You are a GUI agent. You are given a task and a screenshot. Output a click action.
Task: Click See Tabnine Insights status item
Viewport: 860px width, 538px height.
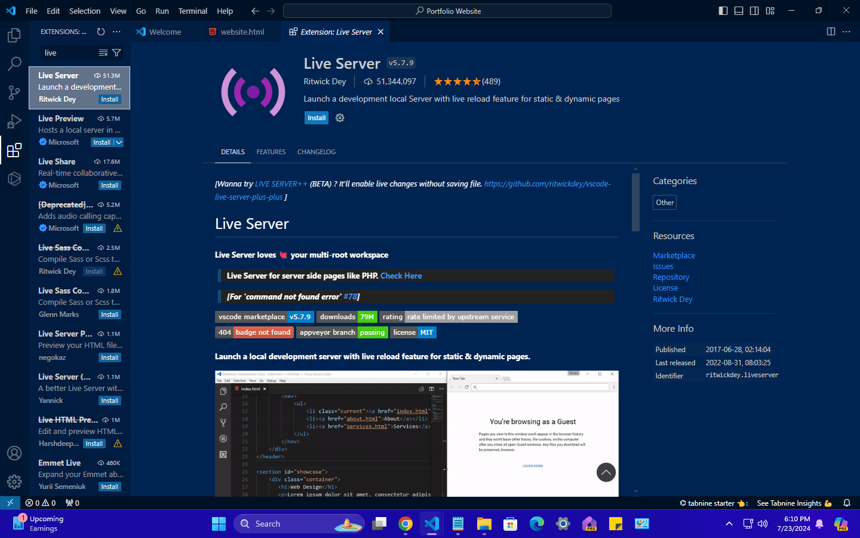coord(794,503)
